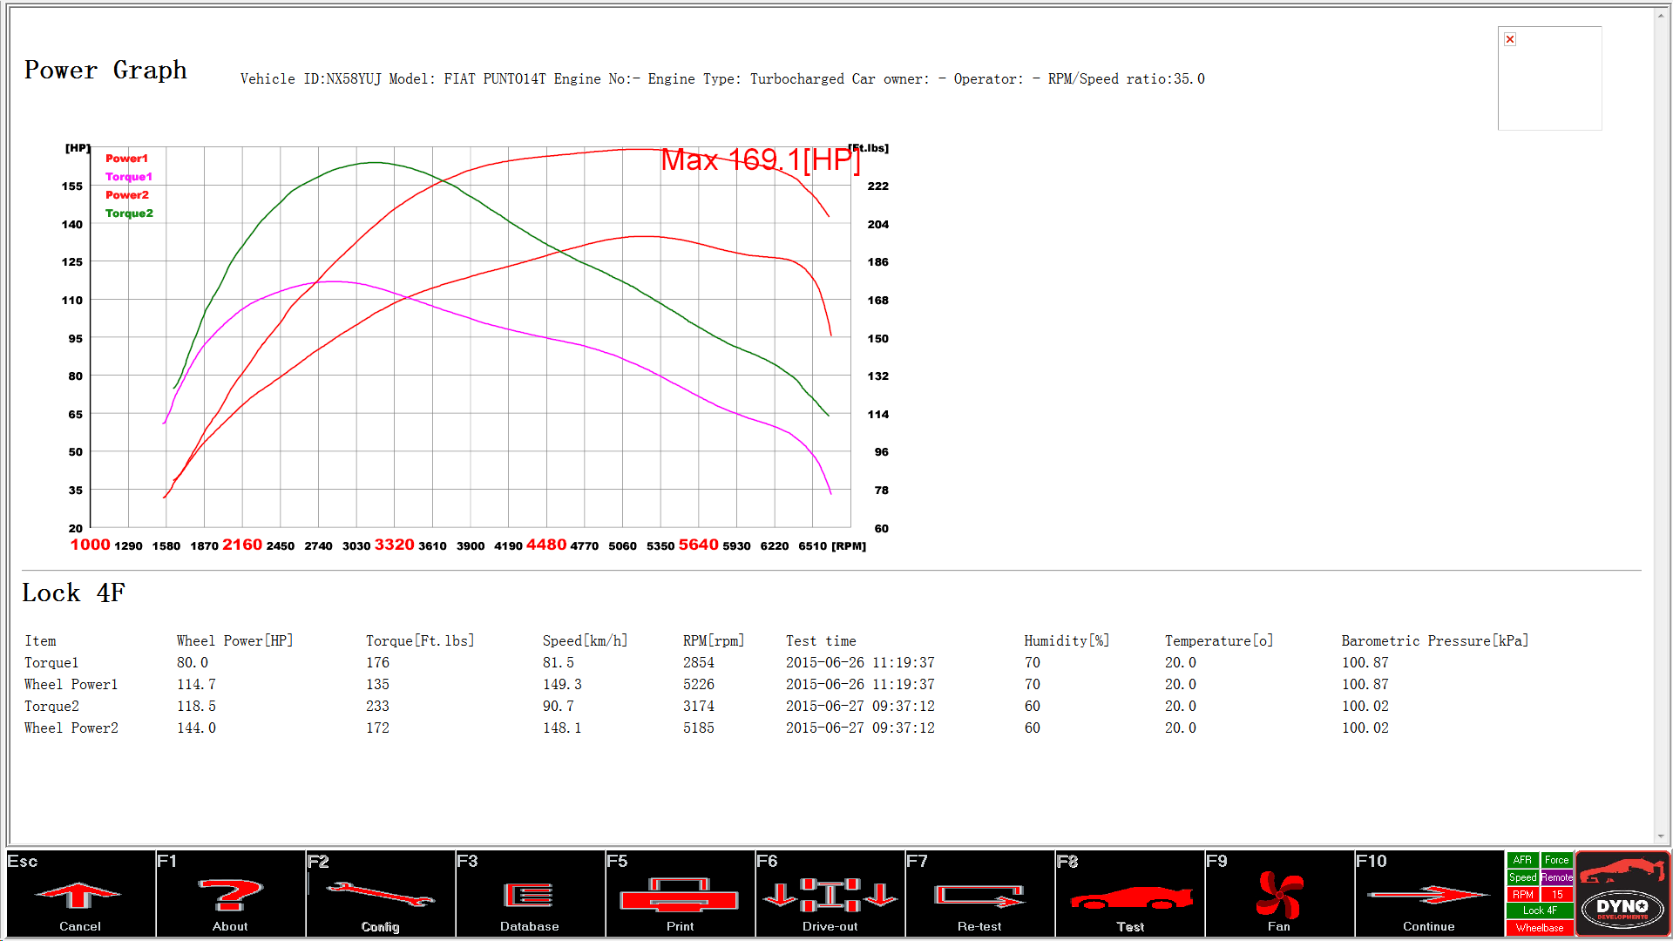
Task: Open the Database icon
Action: tap(529, 895)
